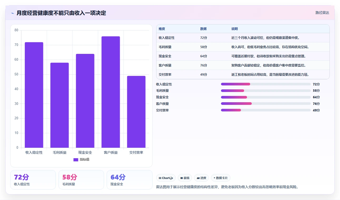
Task: Click the 72分 cell in the table
Action: pyautogui.click(x=204, y=38)
